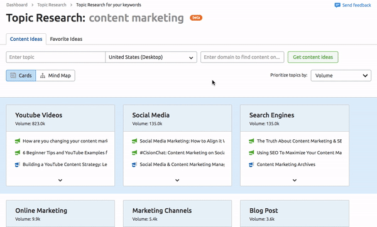The image size is (377, 227).
Task: Click megaphone icon beside 'How are you changing'
Action: tap(18, 141)
